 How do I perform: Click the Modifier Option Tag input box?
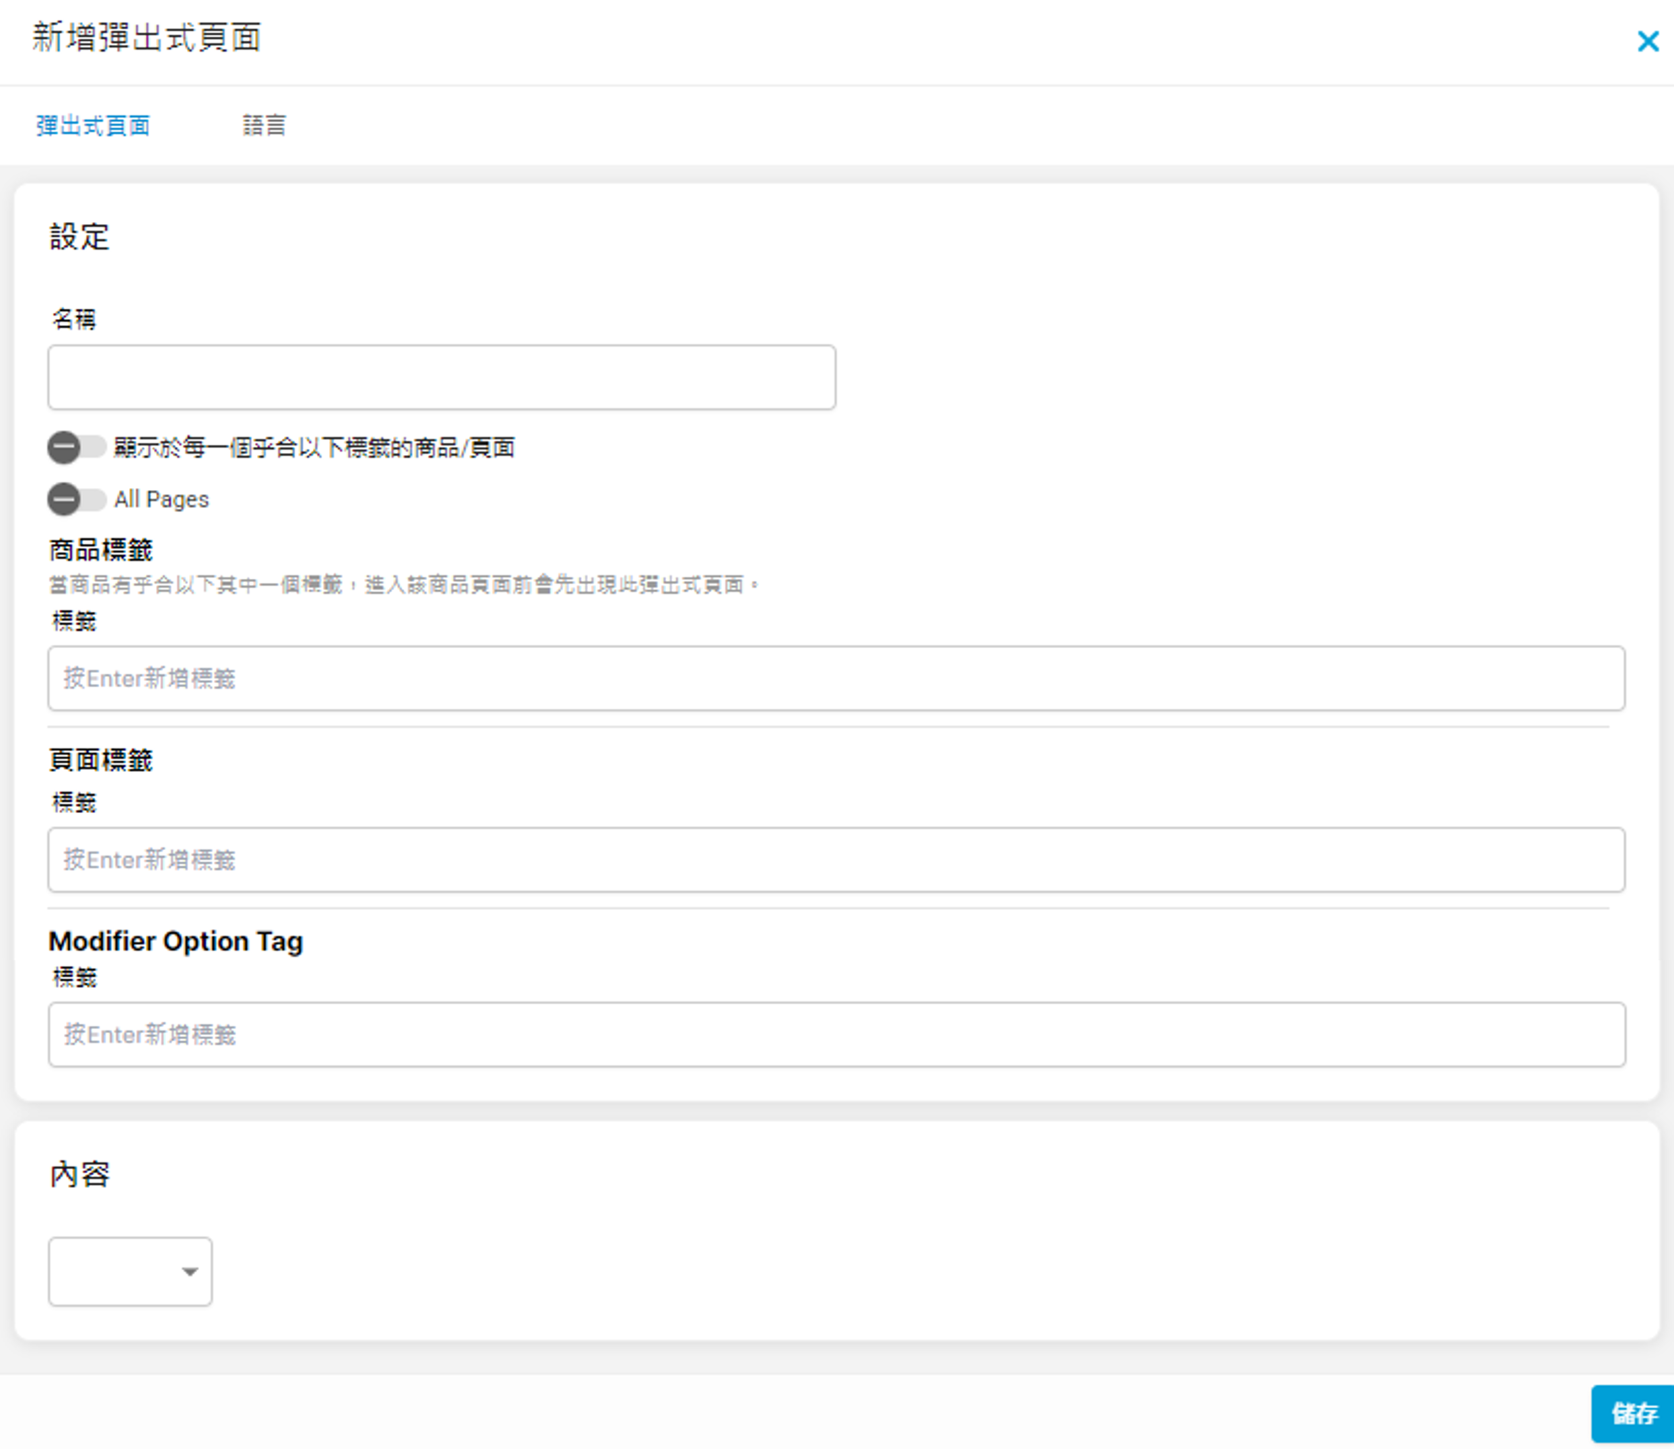836,1034
